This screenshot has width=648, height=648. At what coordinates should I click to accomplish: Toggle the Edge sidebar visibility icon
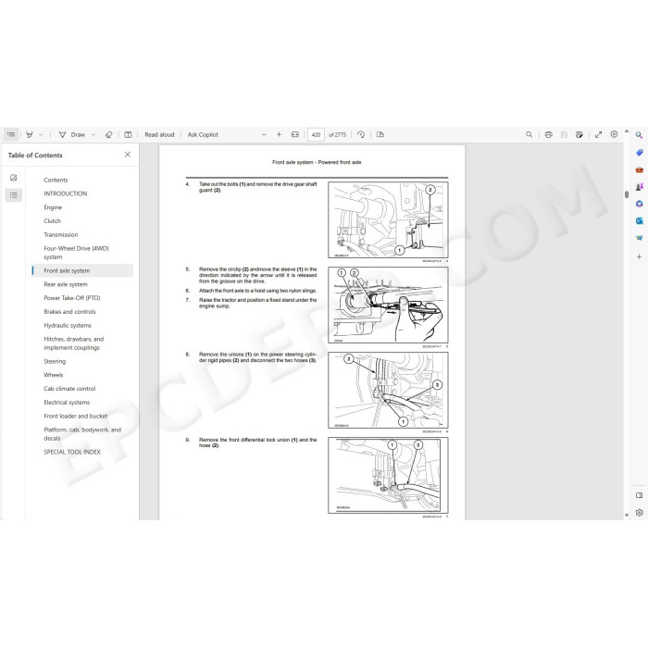639,495
